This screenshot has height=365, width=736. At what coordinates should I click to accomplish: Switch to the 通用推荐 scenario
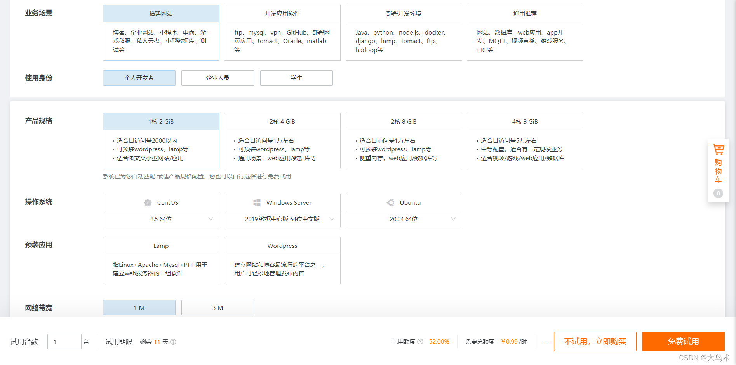pos(525,13)
